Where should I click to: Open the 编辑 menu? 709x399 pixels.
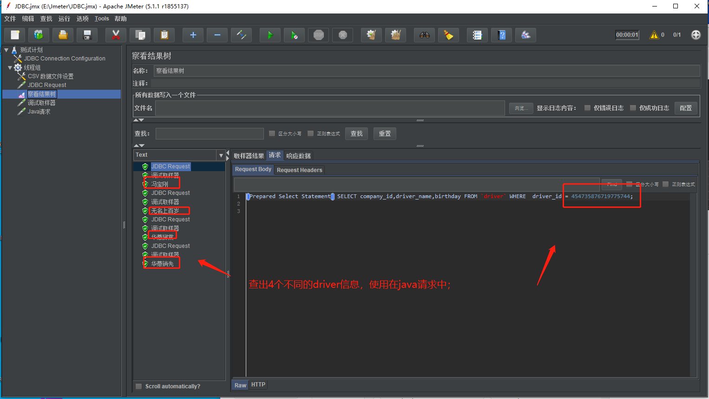tap(28, 19)
